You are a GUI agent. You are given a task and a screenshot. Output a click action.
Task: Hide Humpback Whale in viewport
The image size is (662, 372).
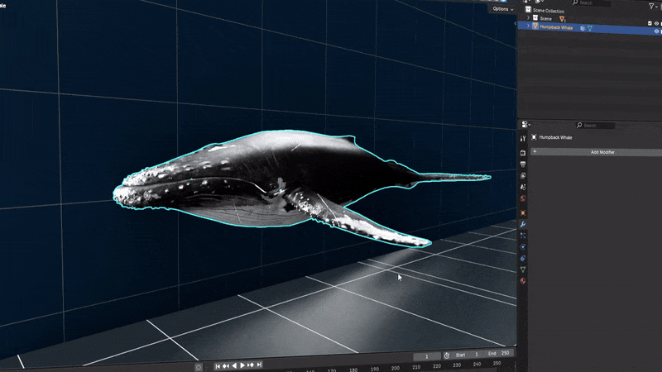tap(656, 31)
